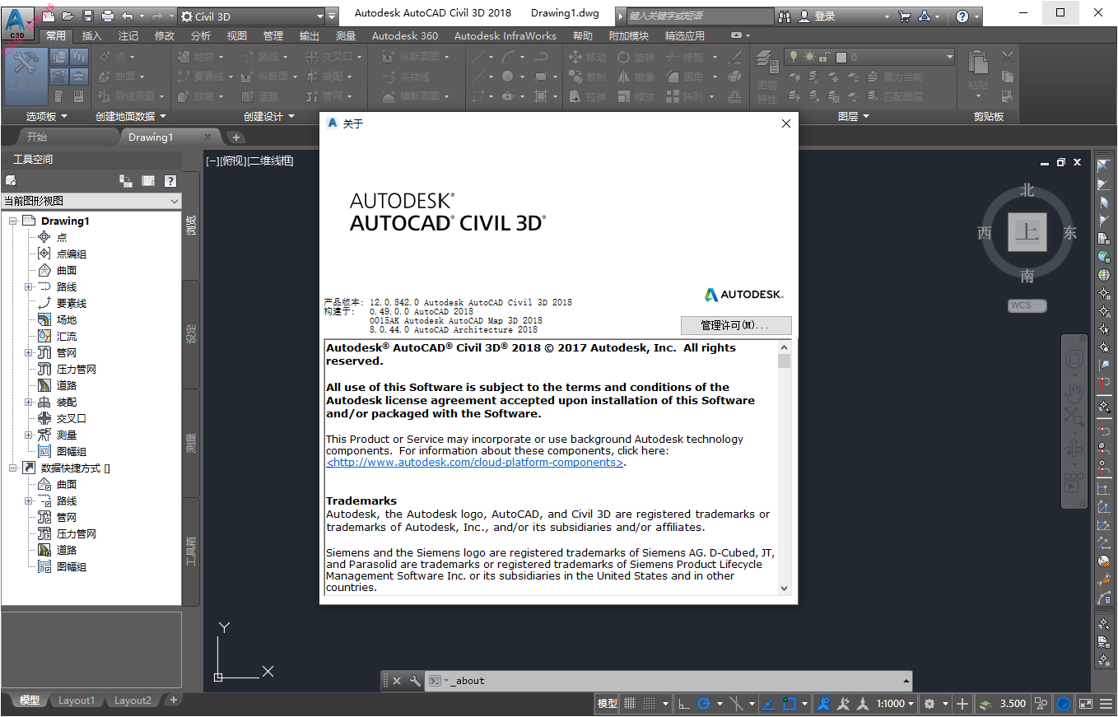Click the keyword search input field
The height and width of the screenshot is (717, 1118).
pyautogui.click(x=699, y=16)
